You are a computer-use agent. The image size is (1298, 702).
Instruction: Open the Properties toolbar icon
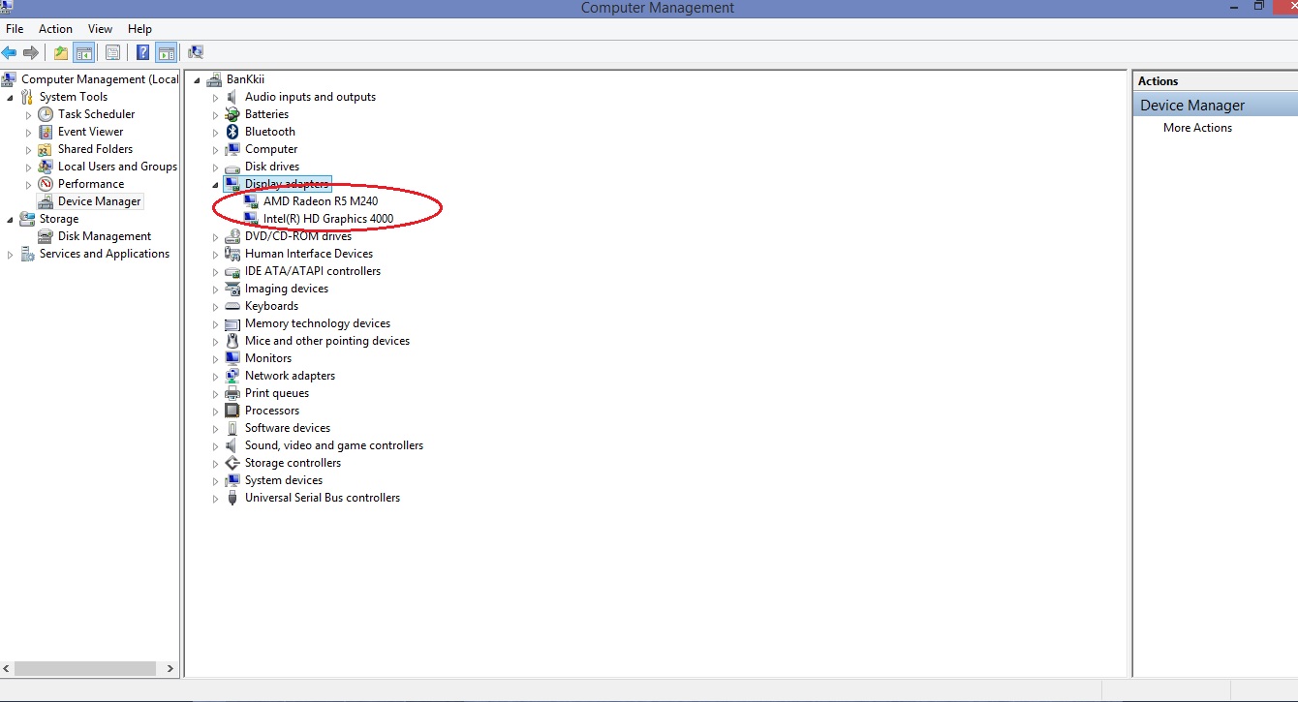[112, 52]
